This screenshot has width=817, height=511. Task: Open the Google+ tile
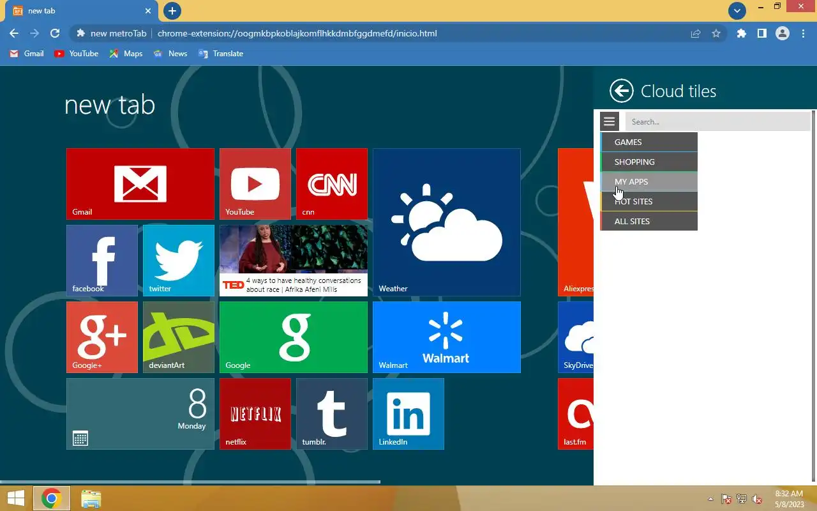click(102, 337)
